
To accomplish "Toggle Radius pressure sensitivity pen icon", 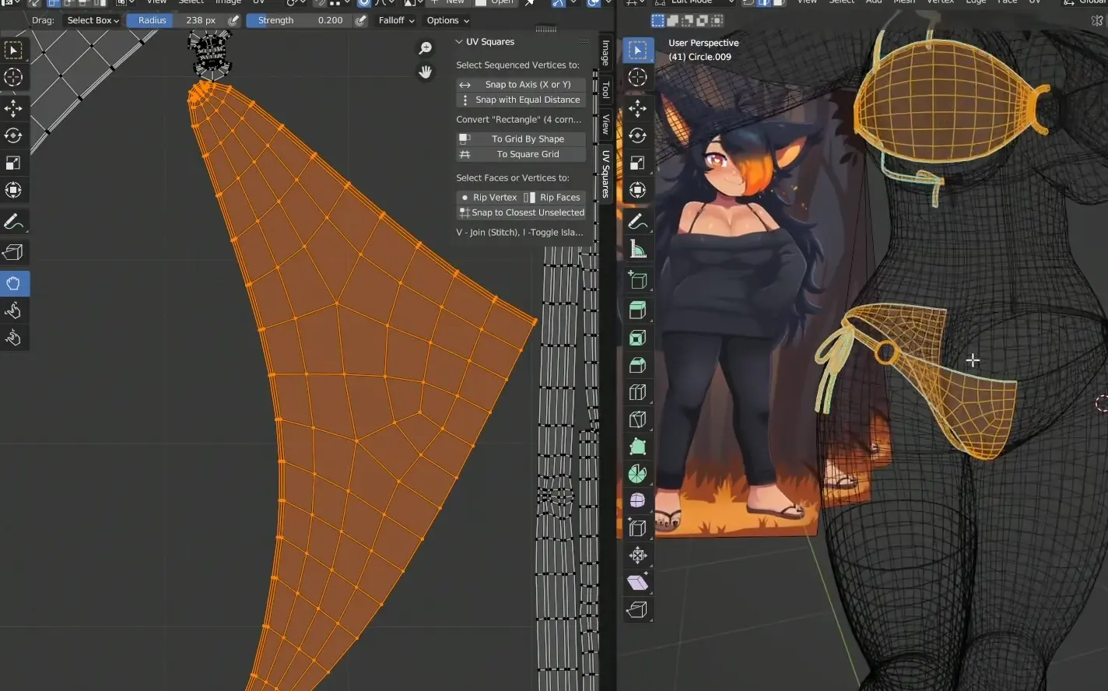I will [233, 20].
